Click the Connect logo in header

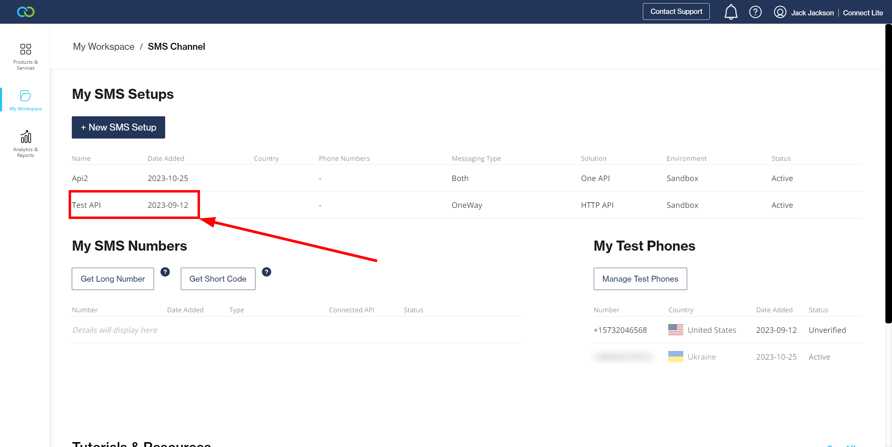[26, 12]
